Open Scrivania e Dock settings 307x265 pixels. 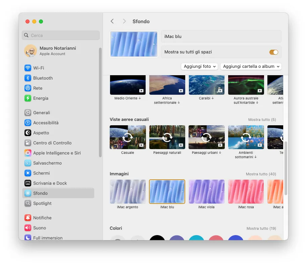50,183
